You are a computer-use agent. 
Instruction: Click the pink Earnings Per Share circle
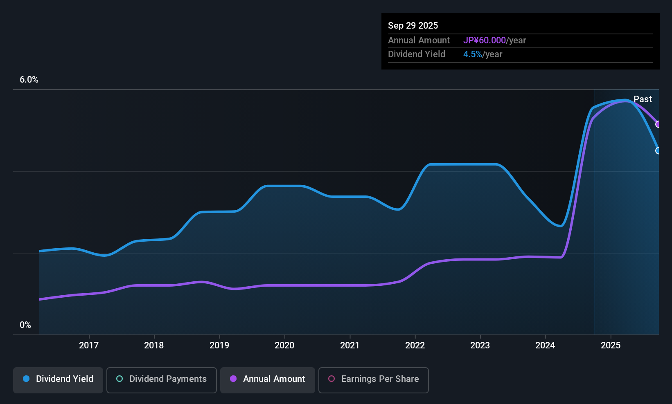(331, 379)
